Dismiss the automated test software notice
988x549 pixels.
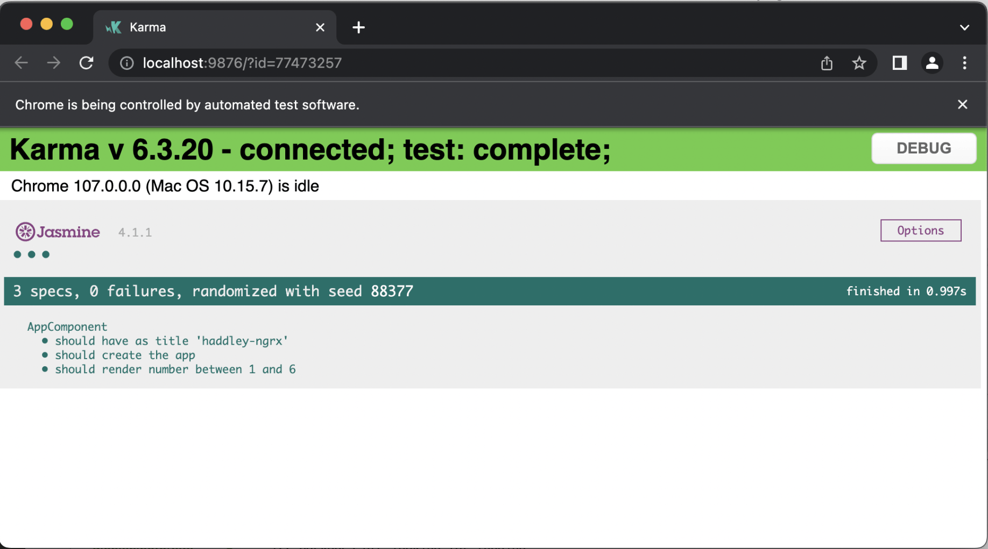(x=962, y=104)
